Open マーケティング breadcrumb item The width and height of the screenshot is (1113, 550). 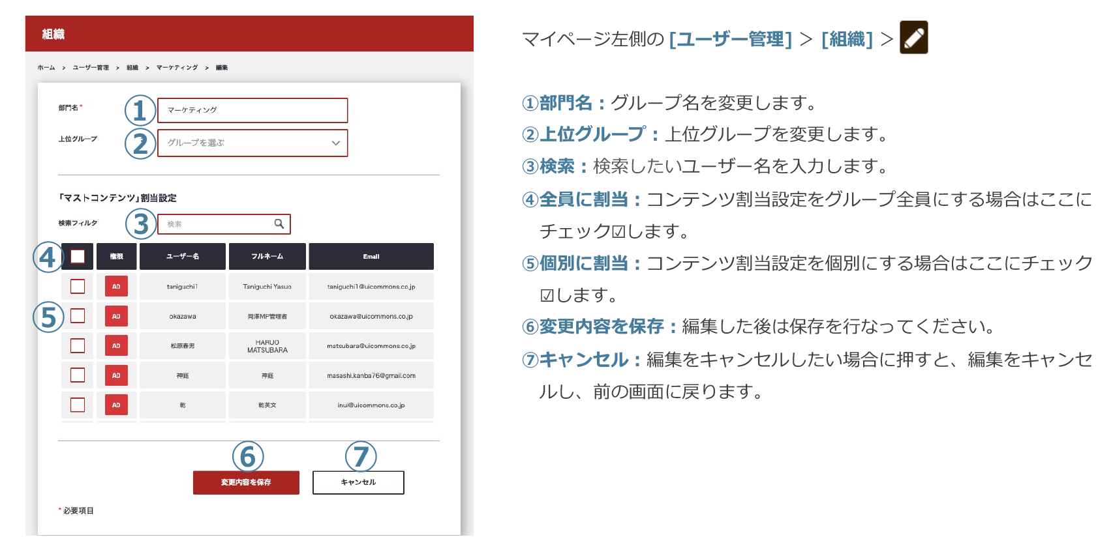(x=177, y=68)
